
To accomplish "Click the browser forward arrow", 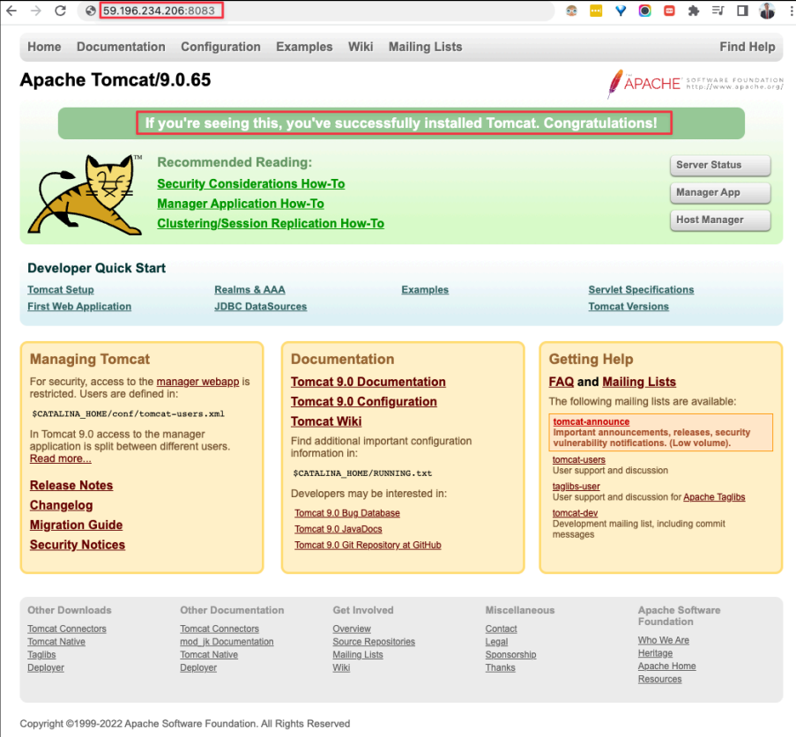I will point(35,11).
